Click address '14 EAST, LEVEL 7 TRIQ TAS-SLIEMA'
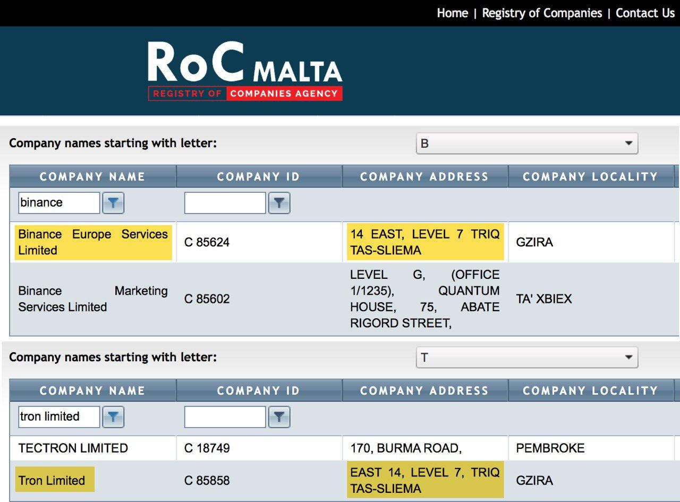Image resolution: width=680 pixels, height=502 pixels. point(425,242)
